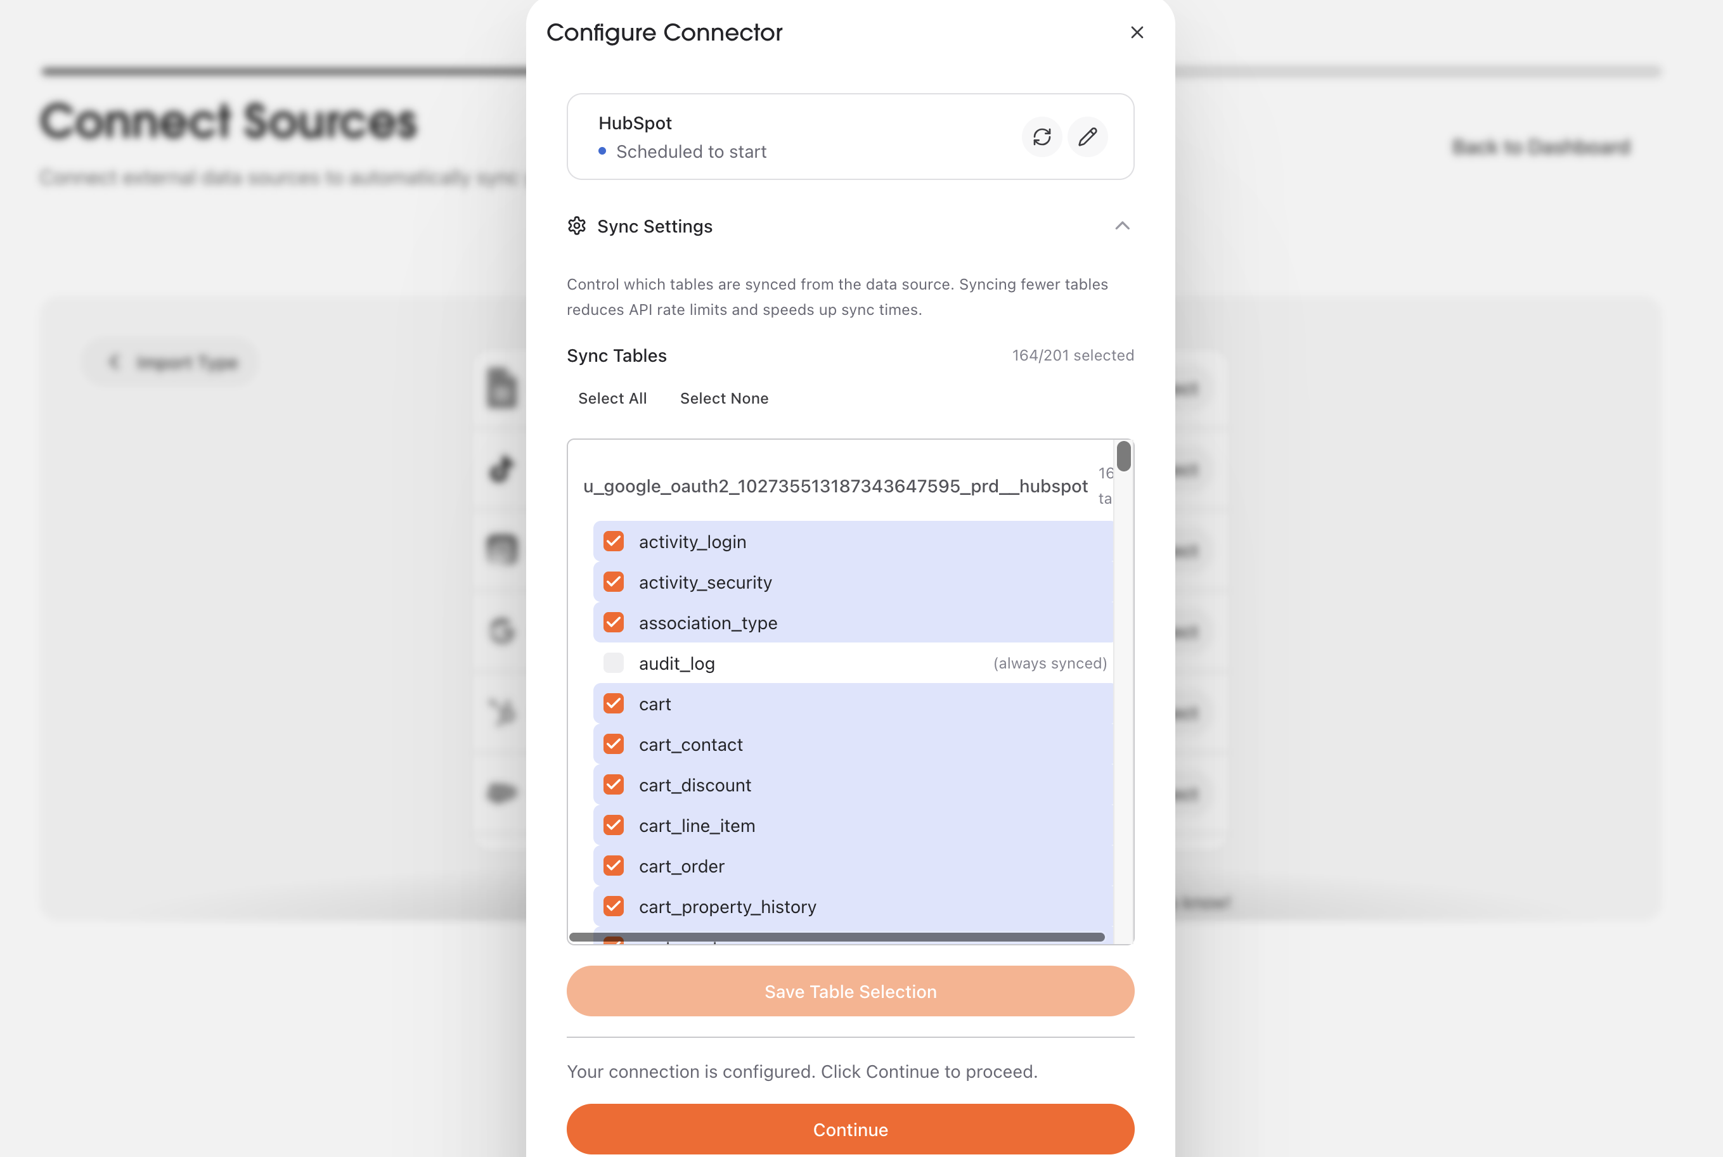Image resolution: width=1723 pixels, height=1157 pixels.
Task: Uncheck the activity_security table checkbox
Action: [614, 582]
